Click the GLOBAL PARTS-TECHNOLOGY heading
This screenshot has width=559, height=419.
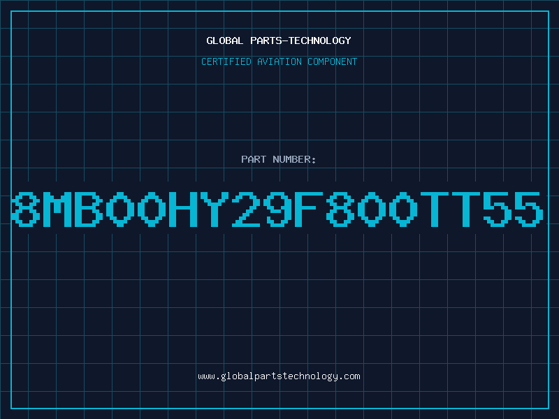pyautogui.click(x=279, y=41)
